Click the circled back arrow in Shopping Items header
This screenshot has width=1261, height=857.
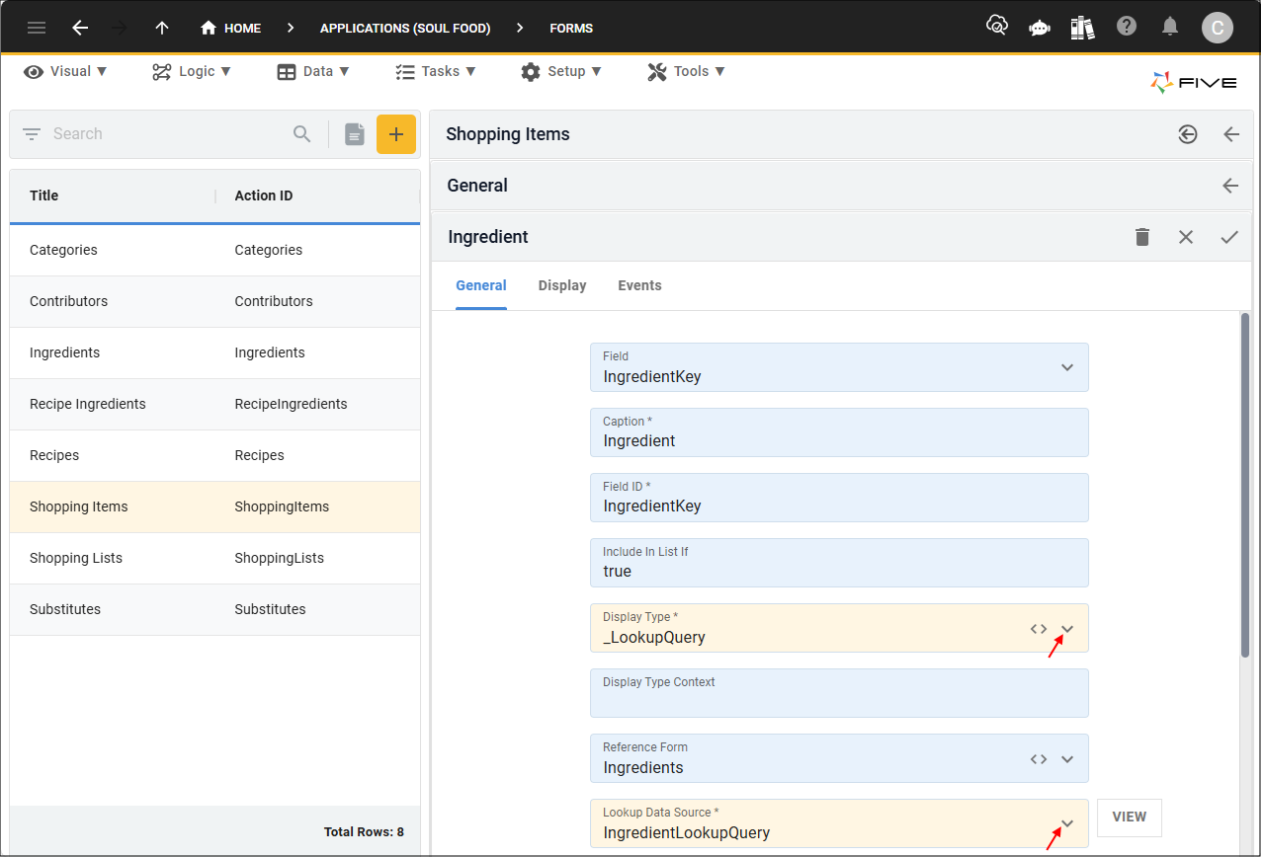(1188, 134)
